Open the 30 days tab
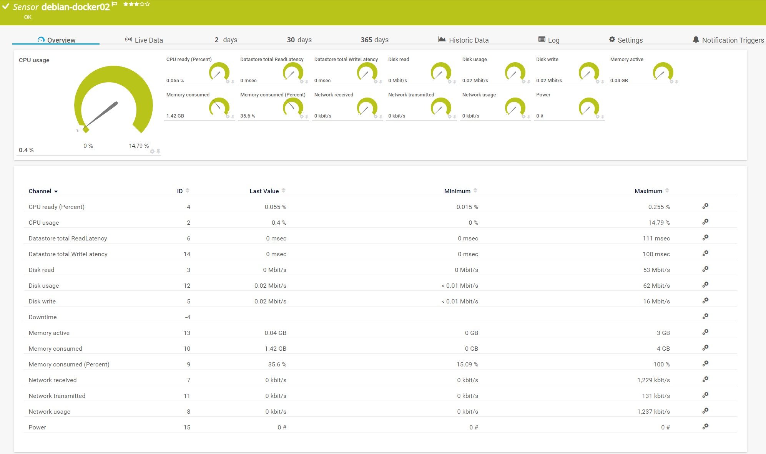The width and height of the screenshot is (766, 454). click(x=299, y=40)
